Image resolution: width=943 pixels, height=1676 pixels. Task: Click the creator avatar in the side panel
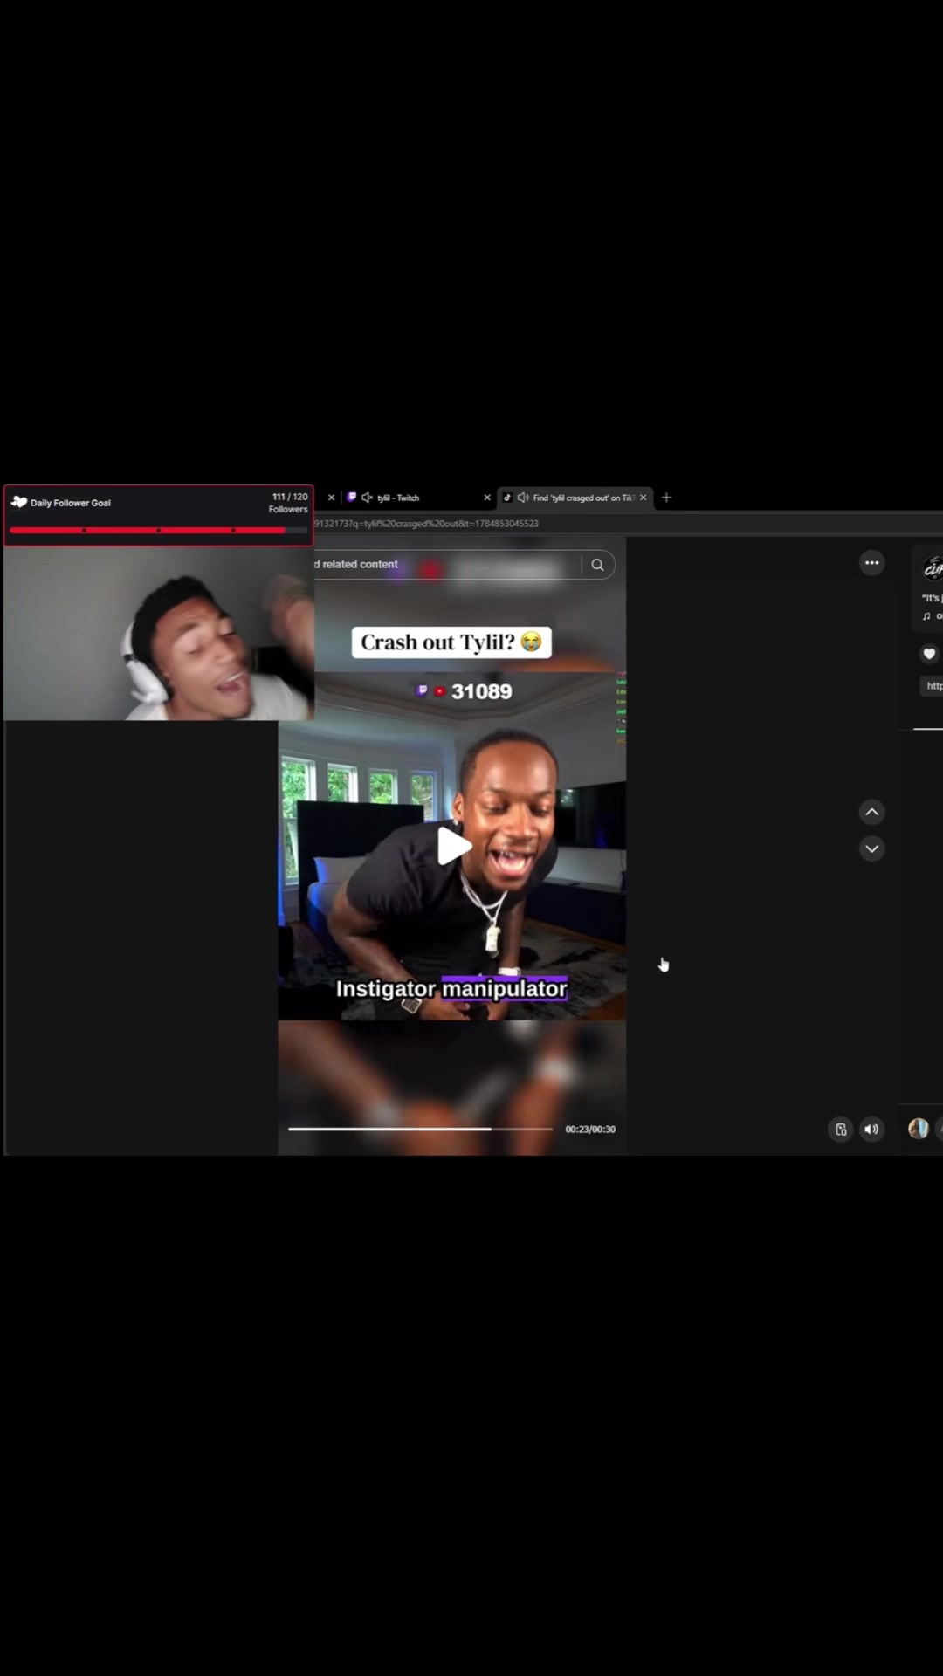pyautogui.click(x=933, y=568)
